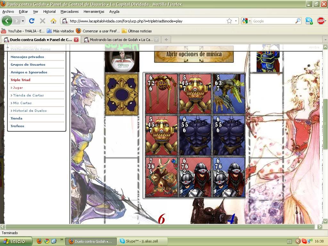Reload the current page

click(32, 21)
